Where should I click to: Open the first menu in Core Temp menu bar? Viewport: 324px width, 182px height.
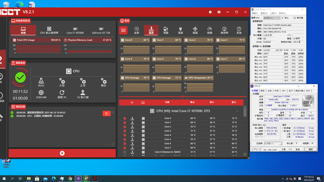click(x=255, y=13)
